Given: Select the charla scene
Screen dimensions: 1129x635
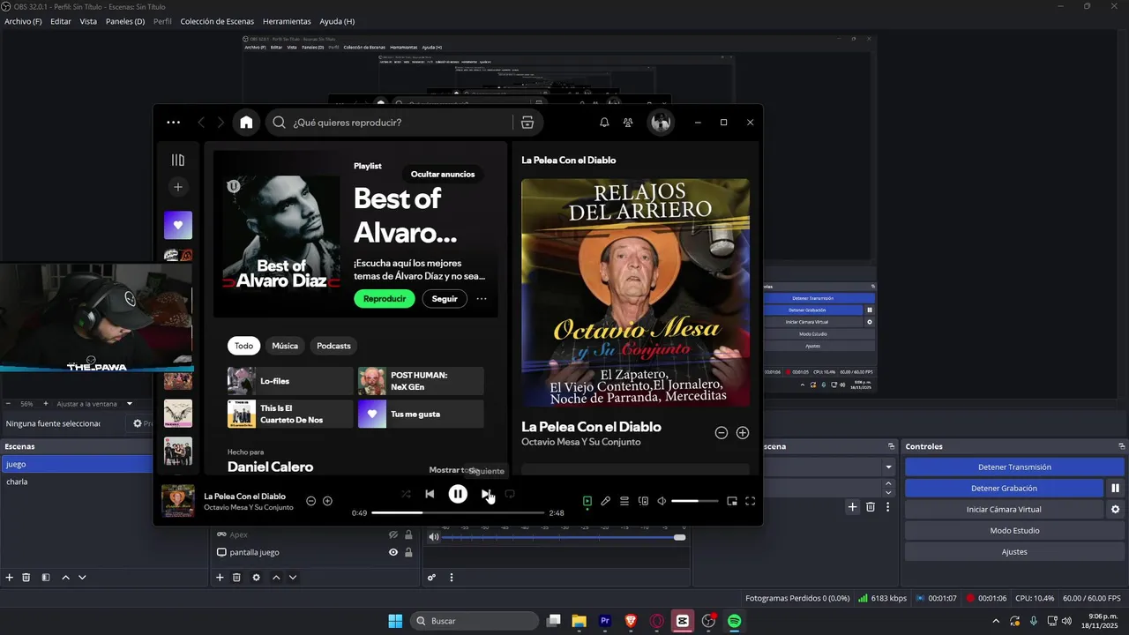Looking at the screenshot, I should click(77, 482).
